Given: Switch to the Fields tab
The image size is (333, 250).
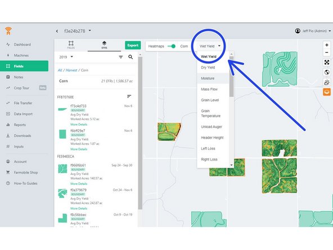Looking at the screenshot, I should (x=71, y=45).
